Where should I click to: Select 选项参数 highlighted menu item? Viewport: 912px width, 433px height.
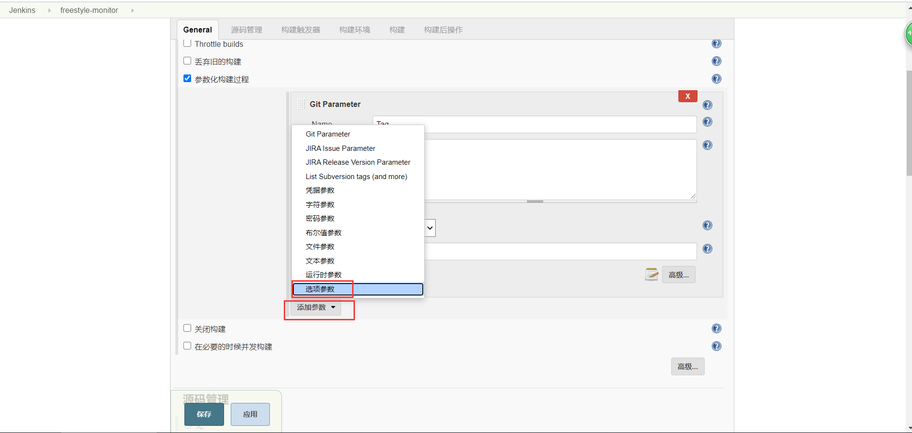pos(358,289)
